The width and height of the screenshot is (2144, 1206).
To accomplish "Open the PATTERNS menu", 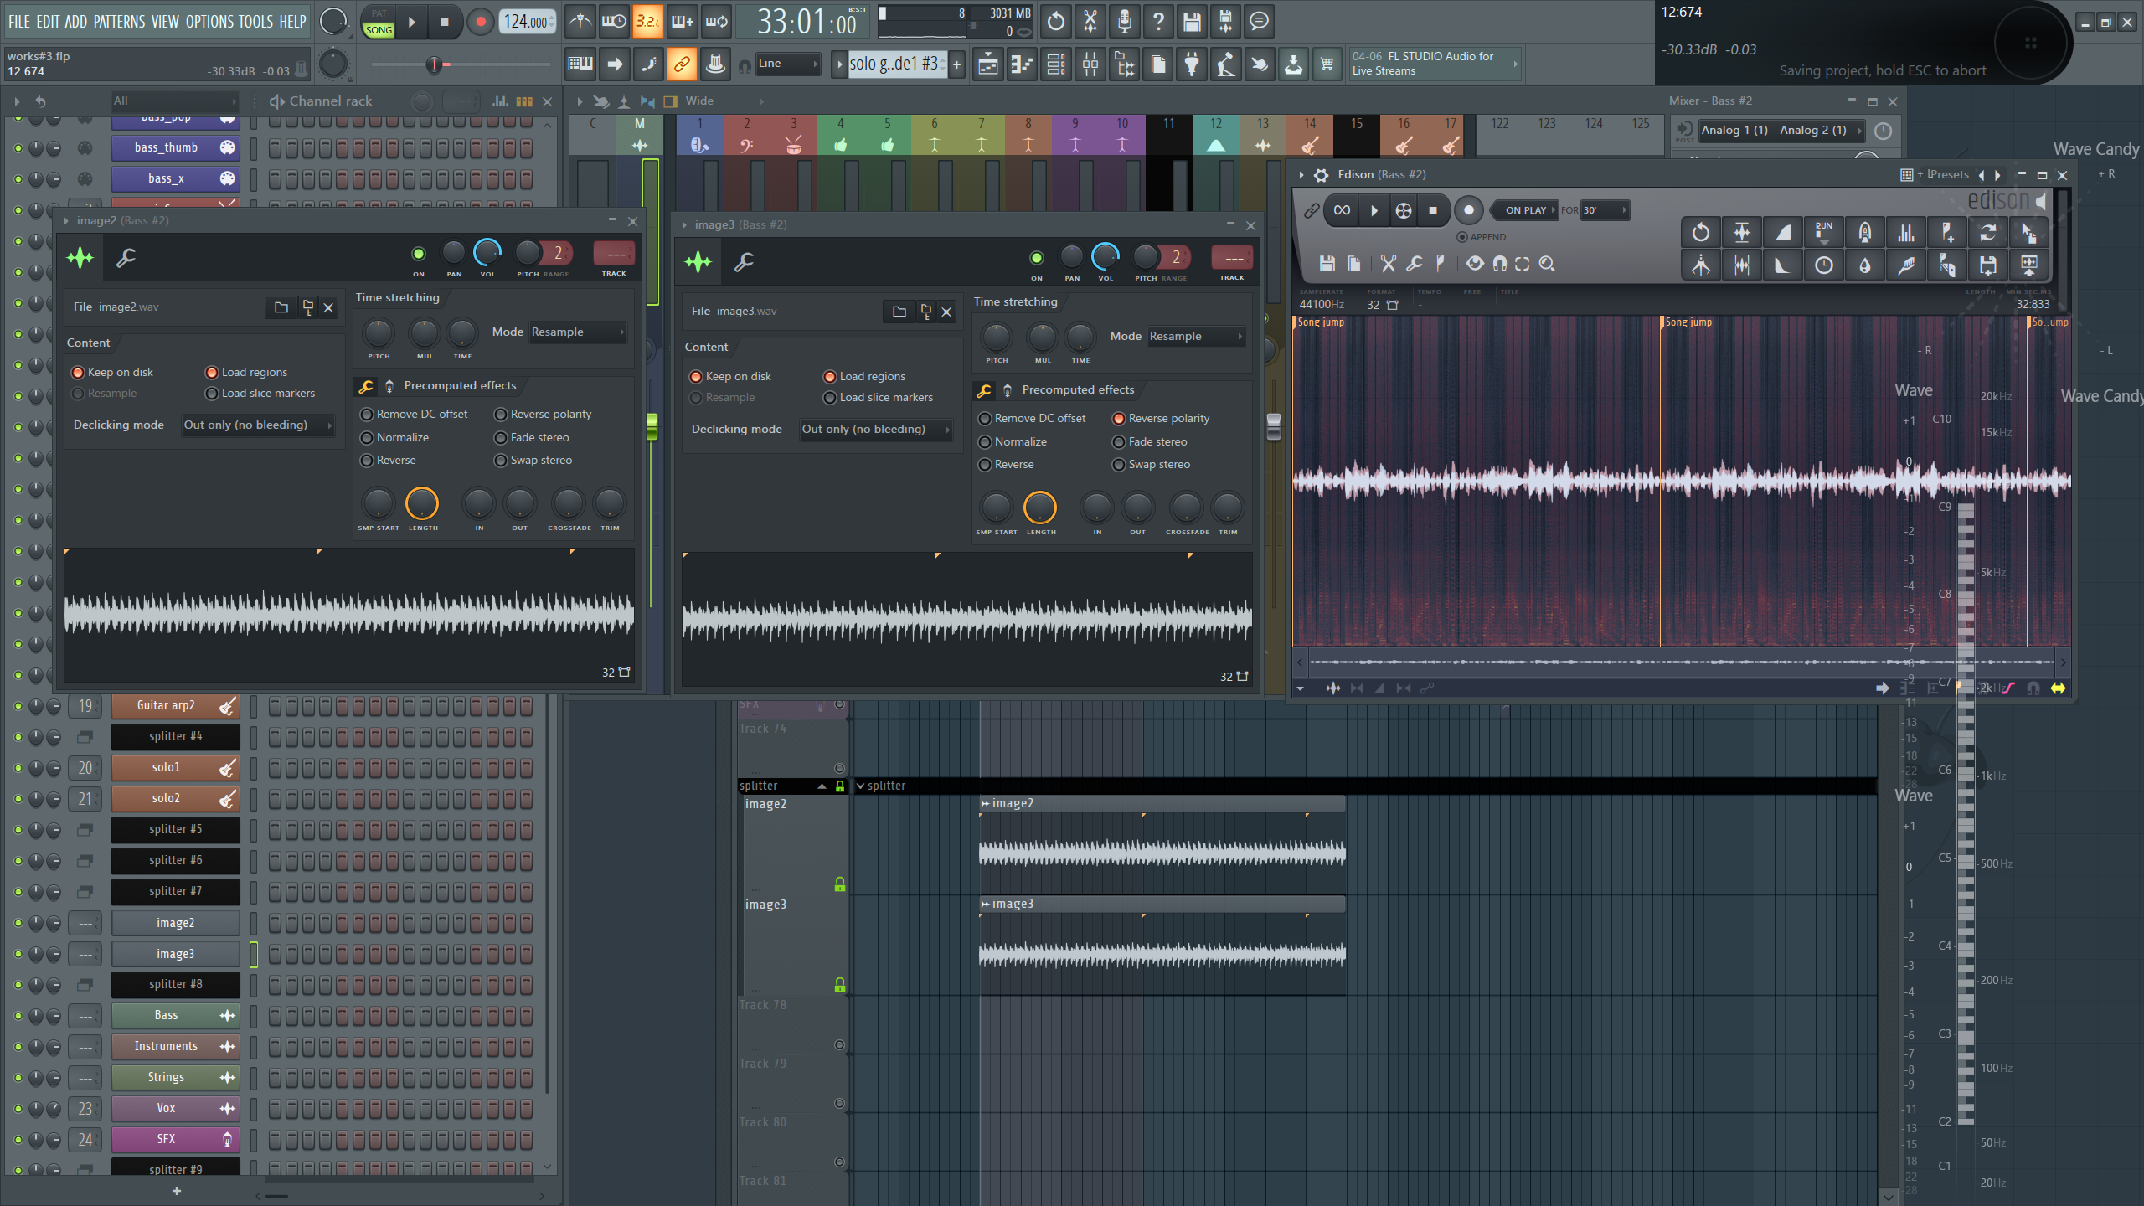I will click(x=119, y=22).
